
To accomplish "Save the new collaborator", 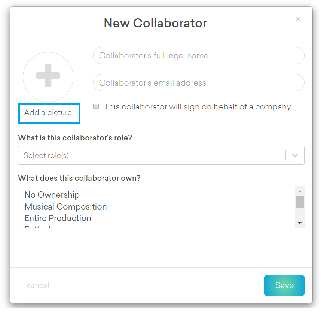I will 284,285.
